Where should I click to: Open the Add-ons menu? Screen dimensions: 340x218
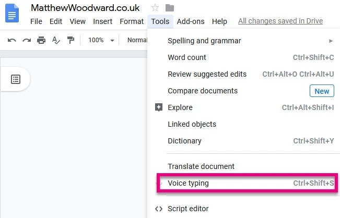pyautogui.click(x=191, y=21)
